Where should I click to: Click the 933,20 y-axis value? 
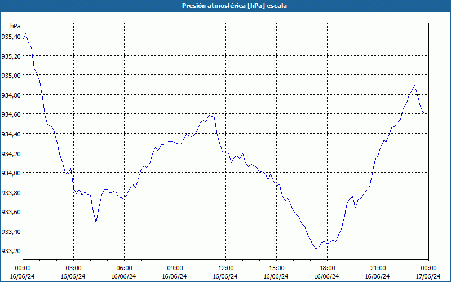point(11,251)
